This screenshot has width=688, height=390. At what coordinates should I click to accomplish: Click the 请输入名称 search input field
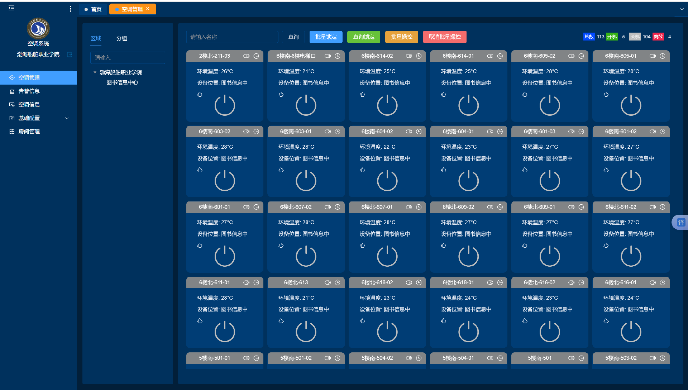tap(232, 37)
